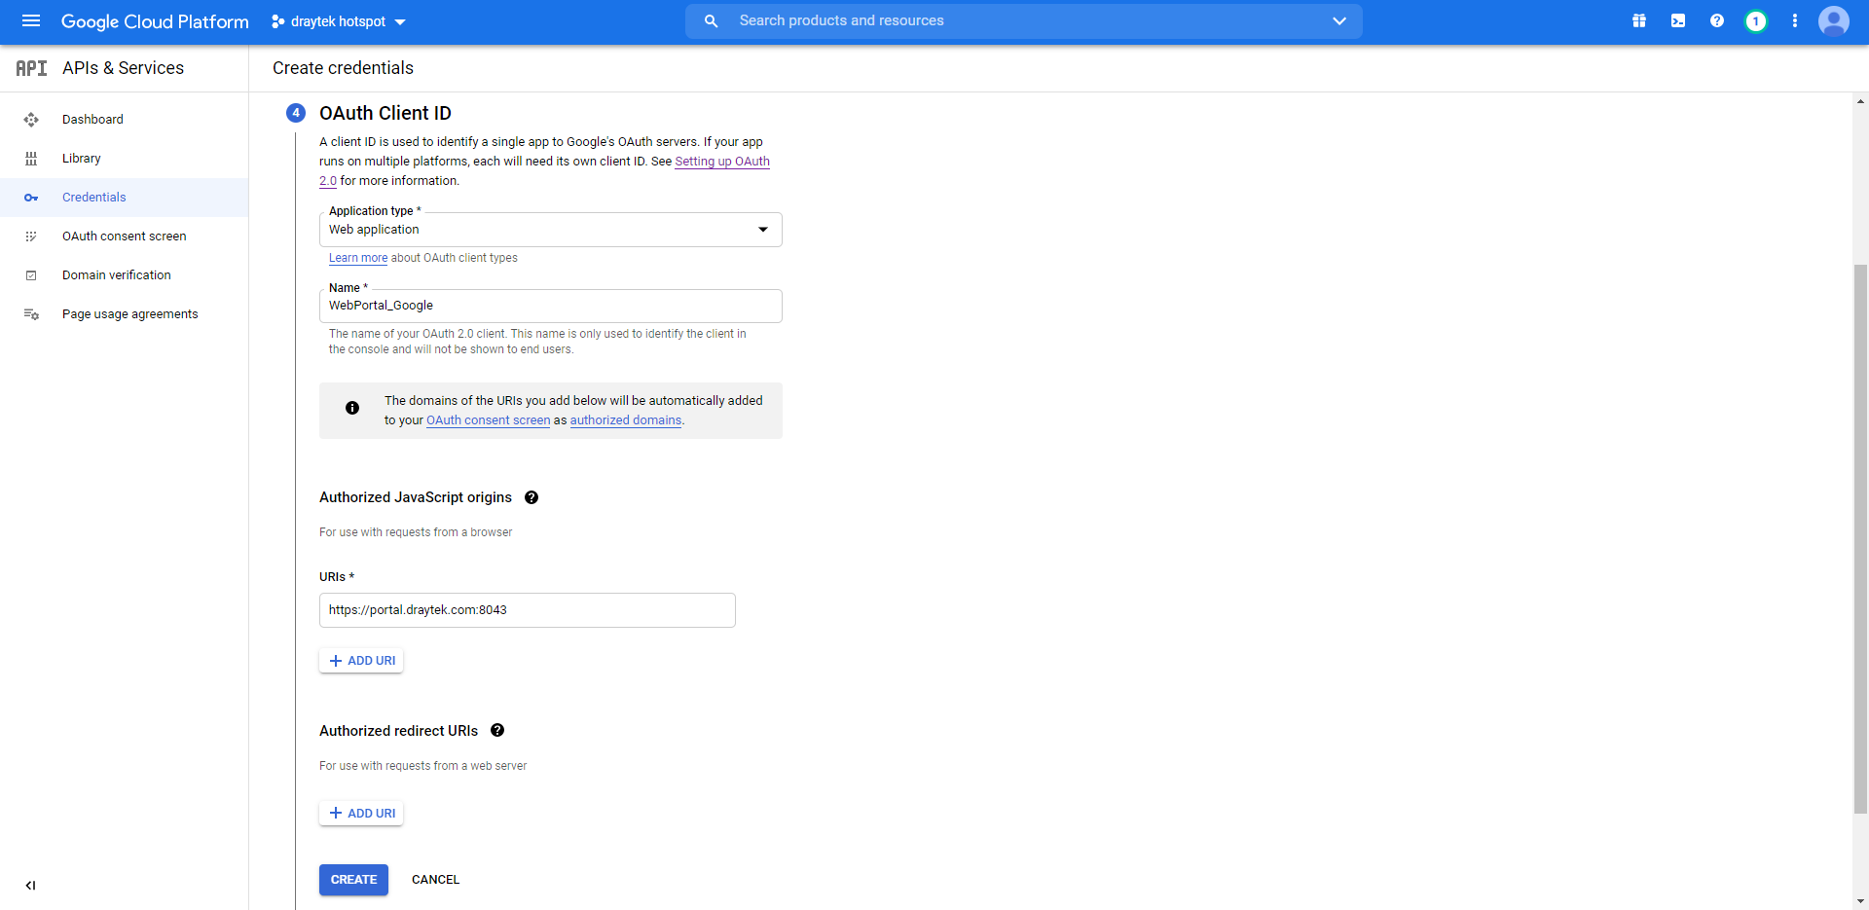The width and height of the screenshot is (1869, 910).
Task: Open the Setting up OAuth 2.0 link
Action: [722, 162]
